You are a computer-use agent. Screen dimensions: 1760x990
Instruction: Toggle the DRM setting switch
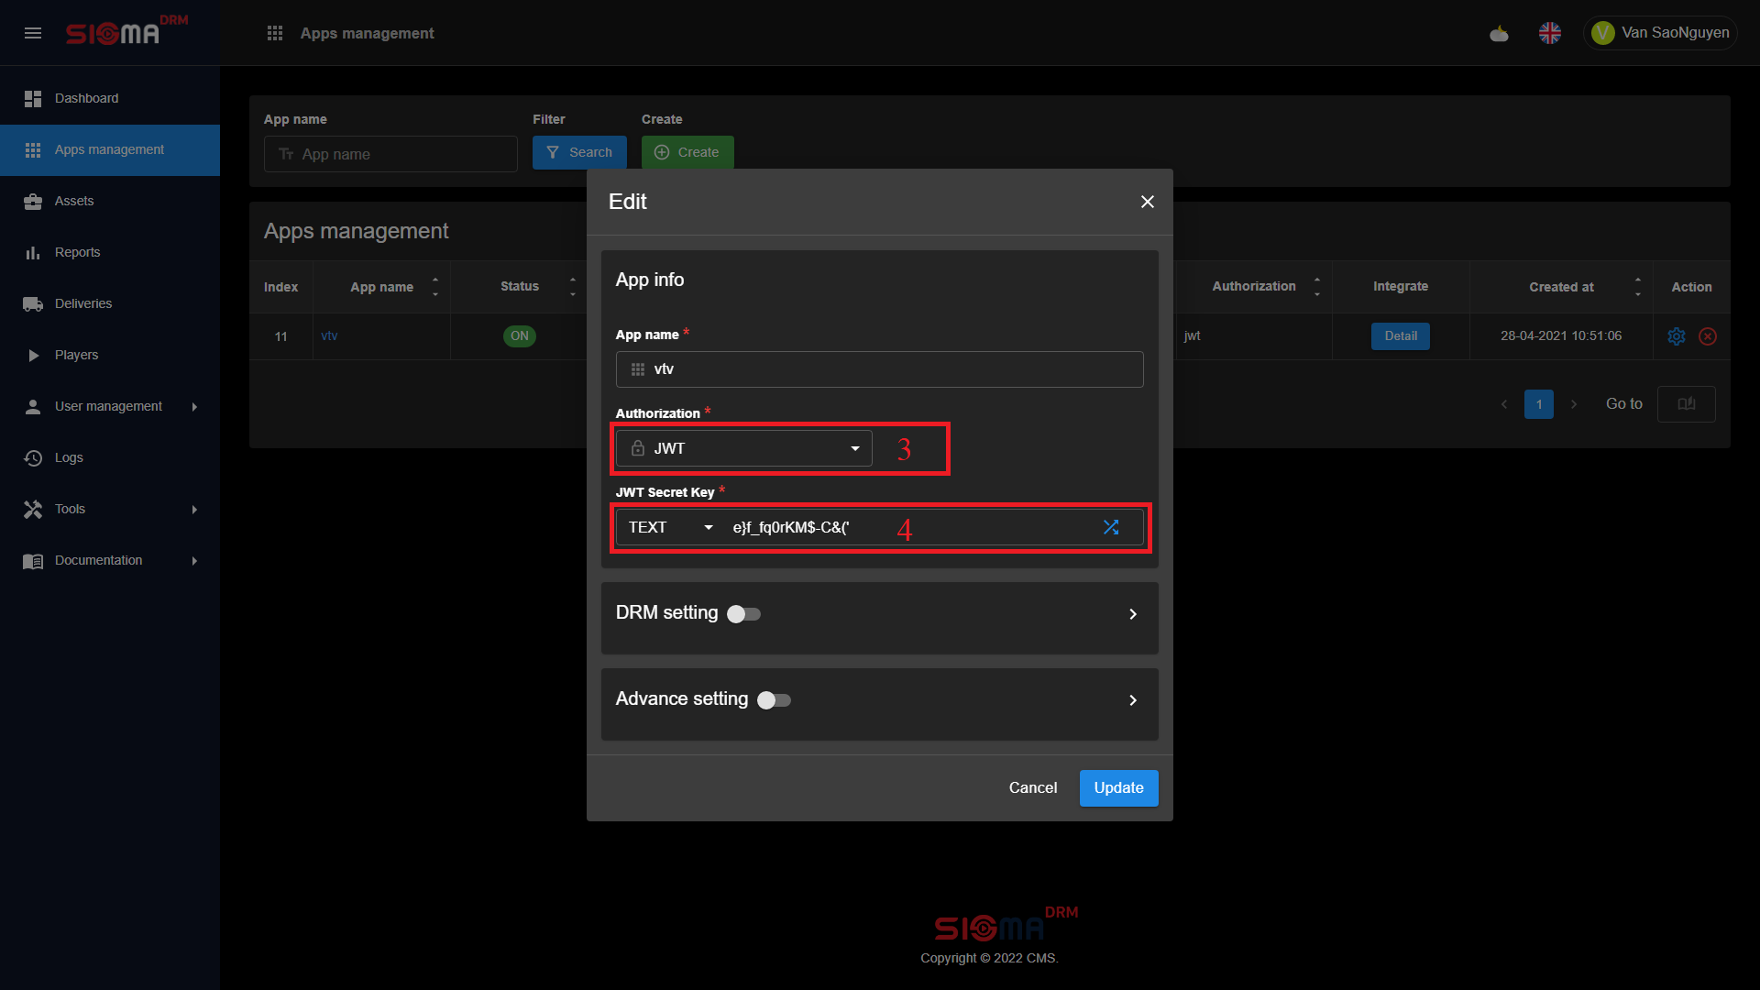[x=742, y=614]
